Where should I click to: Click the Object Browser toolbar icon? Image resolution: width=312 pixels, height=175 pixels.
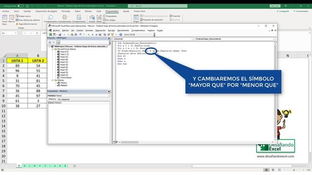[113, 35]
